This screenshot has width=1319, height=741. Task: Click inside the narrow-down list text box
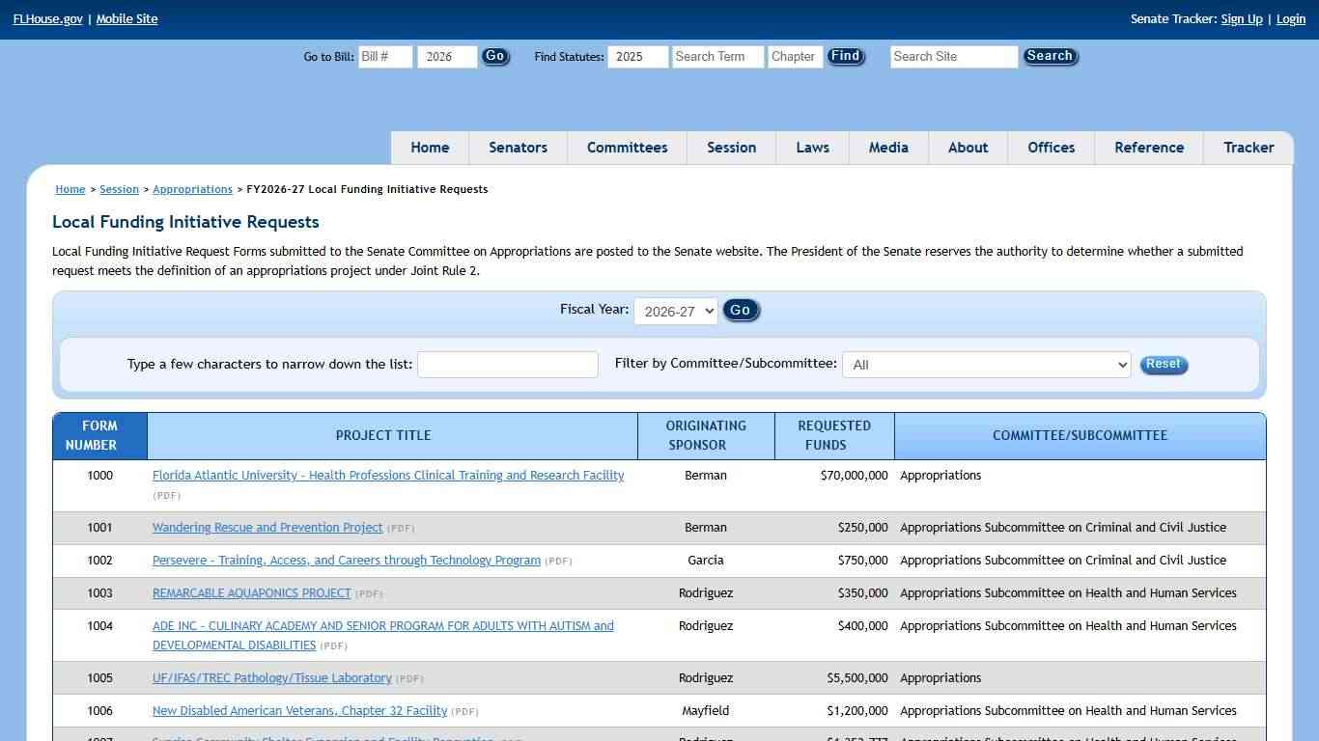[507, 364]
